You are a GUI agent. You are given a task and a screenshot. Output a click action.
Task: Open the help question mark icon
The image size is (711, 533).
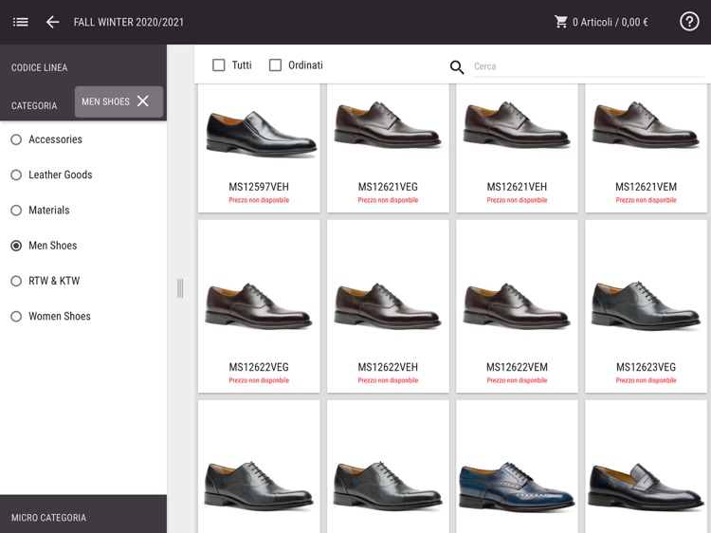click(689, 21)
